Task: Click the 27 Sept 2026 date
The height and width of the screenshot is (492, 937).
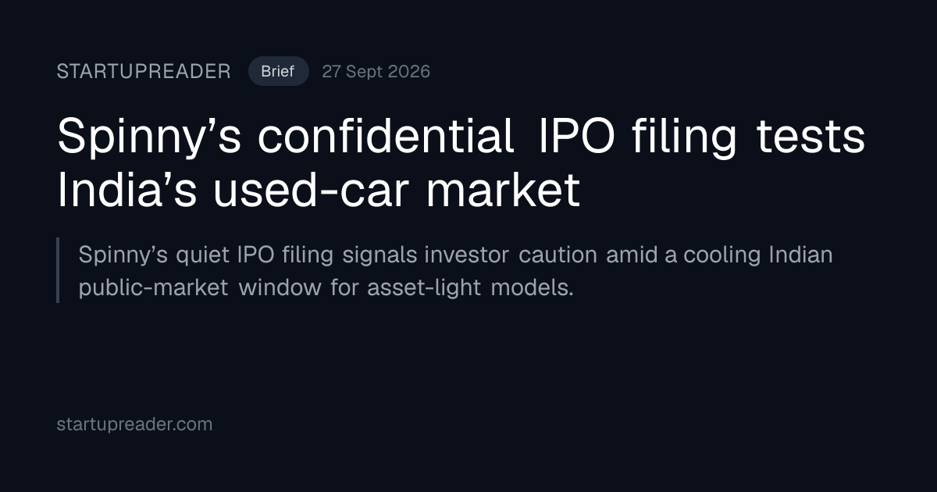Action: tap(376, 72)
